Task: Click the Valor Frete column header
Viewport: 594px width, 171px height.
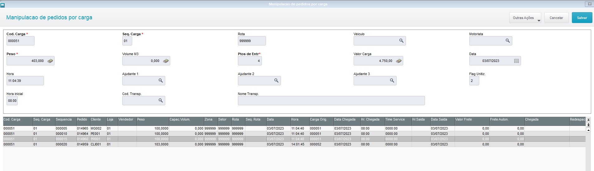Action: coord(472,121)
